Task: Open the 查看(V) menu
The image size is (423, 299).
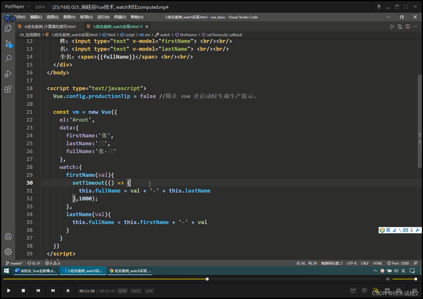Action: [x=69, y=17]
